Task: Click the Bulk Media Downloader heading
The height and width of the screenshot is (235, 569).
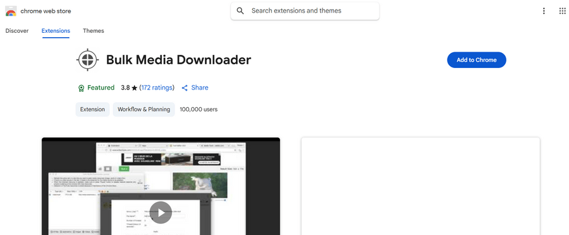Action: tap(178, 60)
